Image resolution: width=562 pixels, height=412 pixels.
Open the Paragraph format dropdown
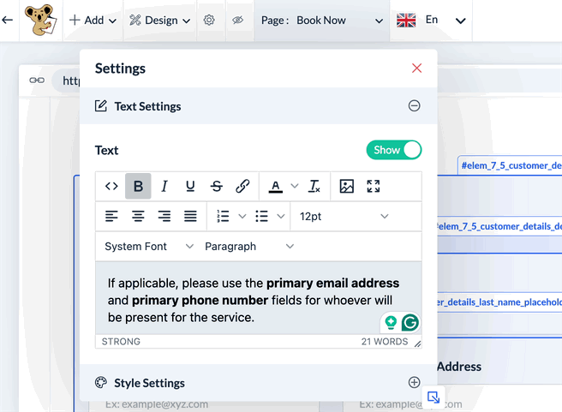pyautogui.click(x=249, y=247)
